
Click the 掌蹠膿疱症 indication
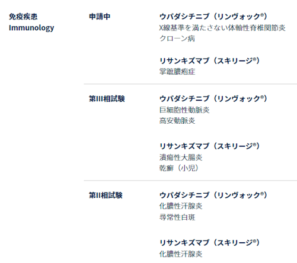click(x=177, y=72)
